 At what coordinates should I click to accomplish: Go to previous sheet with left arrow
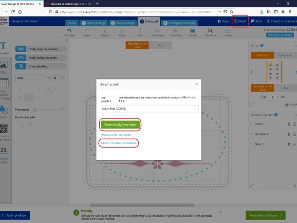click(252, 72)
